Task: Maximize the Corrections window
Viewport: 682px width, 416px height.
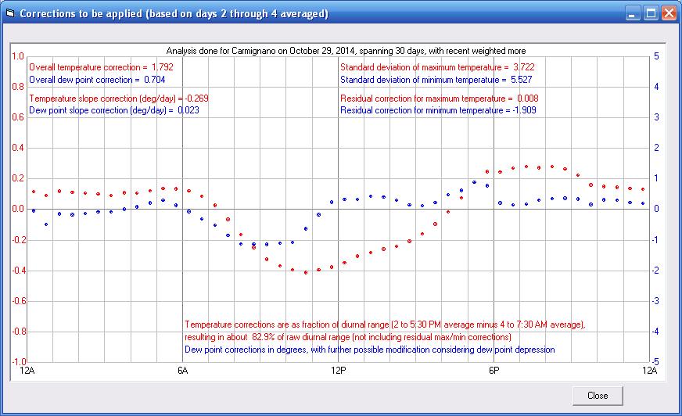Action: coord(651,14)
